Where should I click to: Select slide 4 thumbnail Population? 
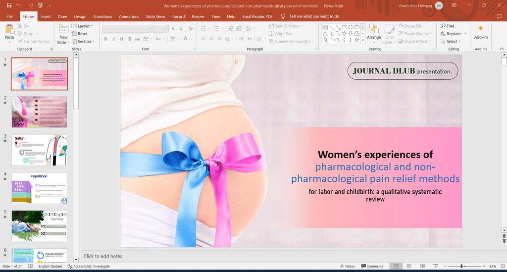pos(39,188)
